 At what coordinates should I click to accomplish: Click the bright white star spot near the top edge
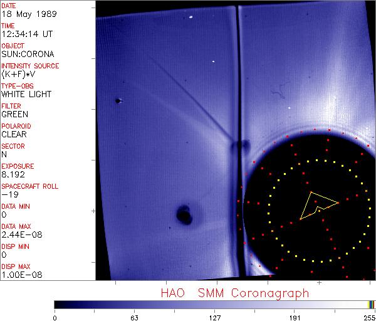click(x=191, y=17)
